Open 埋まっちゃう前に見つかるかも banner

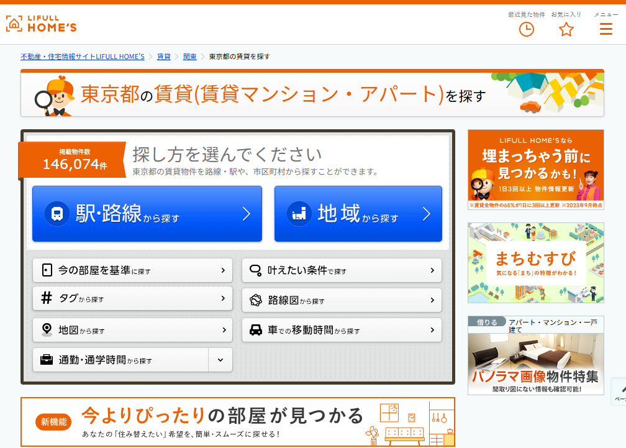[536, 170]
